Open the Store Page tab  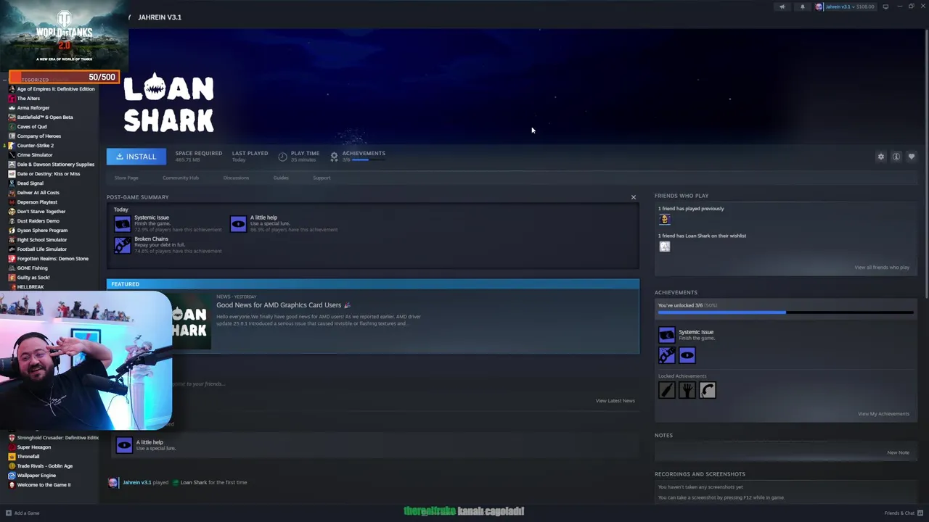[126, 178]
